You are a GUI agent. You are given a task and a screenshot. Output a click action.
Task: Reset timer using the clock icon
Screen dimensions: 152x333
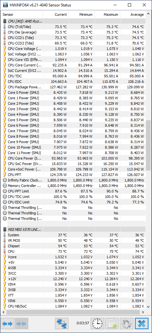click(x=97, y=324)
